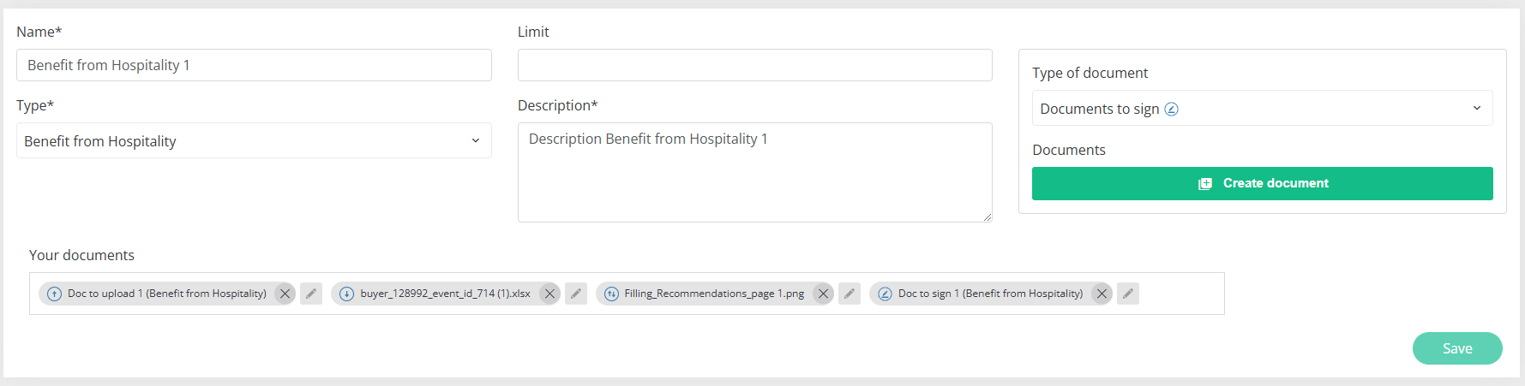Screen dimensions: 1525x386
Task: Edit the Doc to sign 1 document
Action: pos(1128,294)
